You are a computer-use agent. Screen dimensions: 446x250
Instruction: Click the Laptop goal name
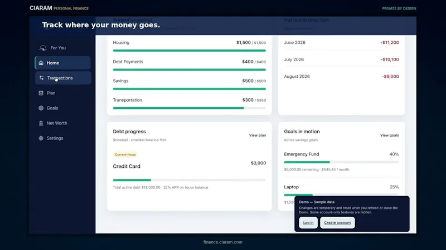tap(291, 187)
